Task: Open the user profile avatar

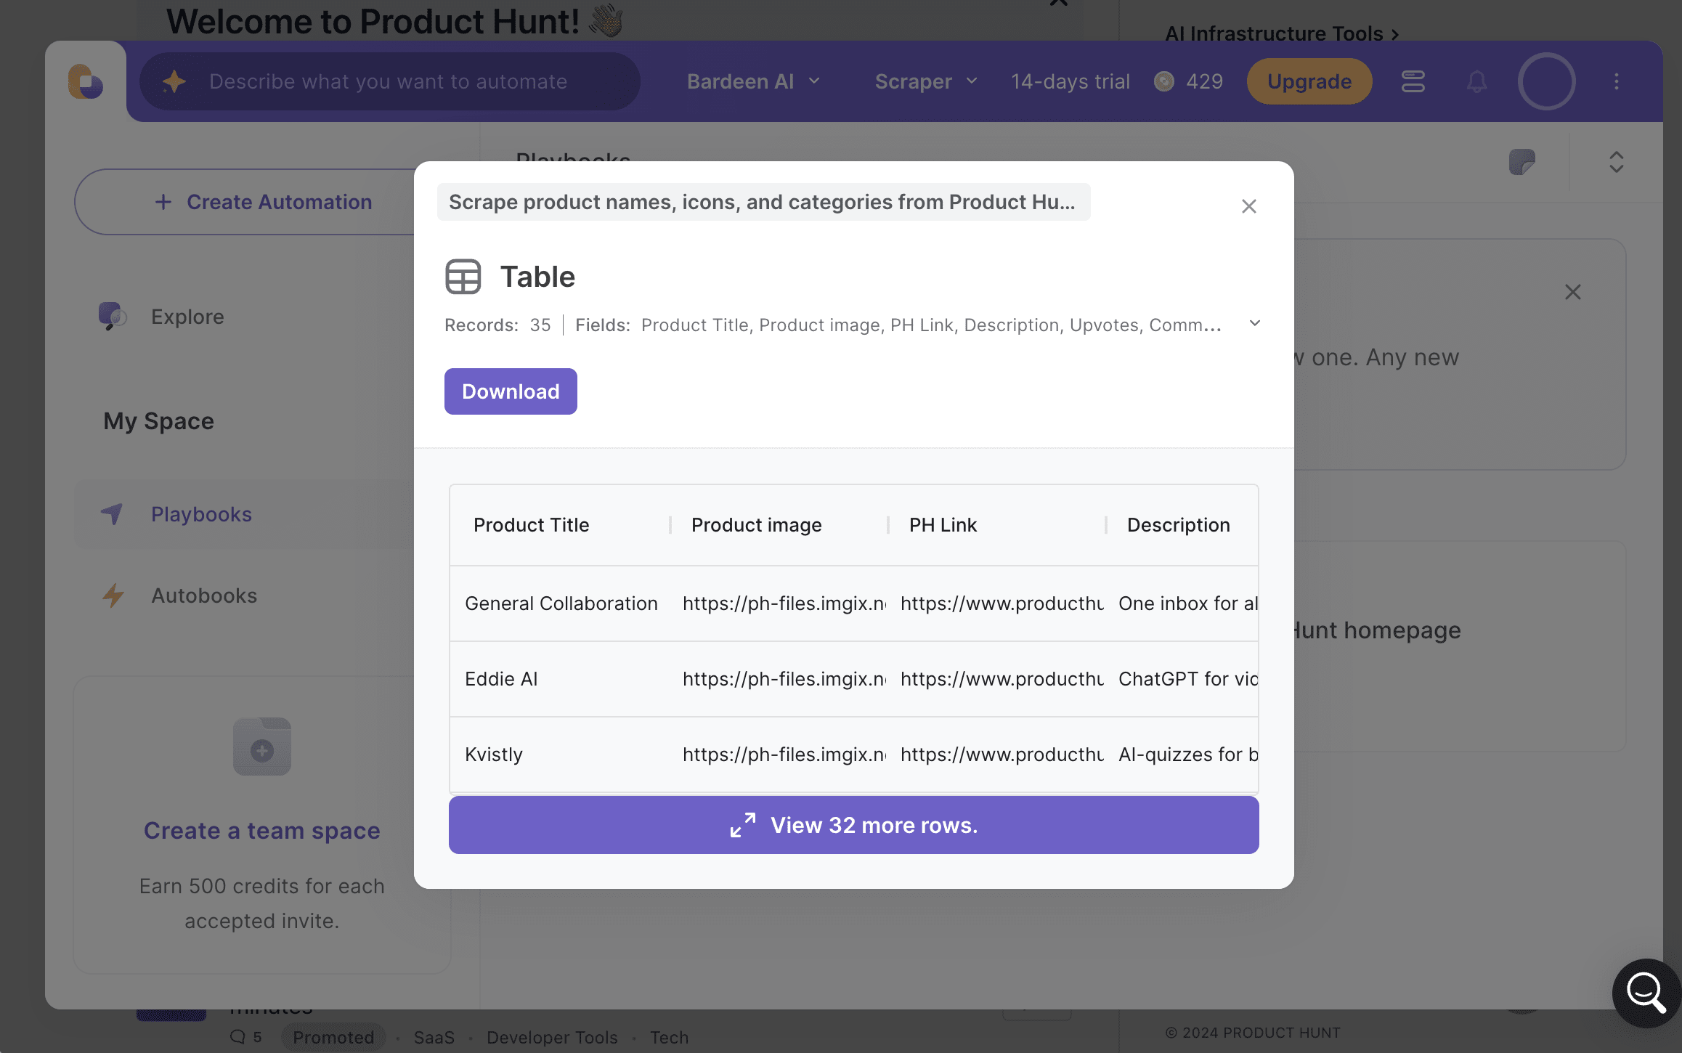Action: point(1547,81)
